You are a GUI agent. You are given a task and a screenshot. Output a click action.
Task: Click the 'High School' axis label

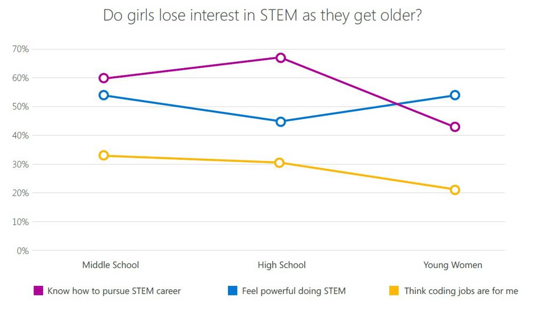tap(281, 265)
